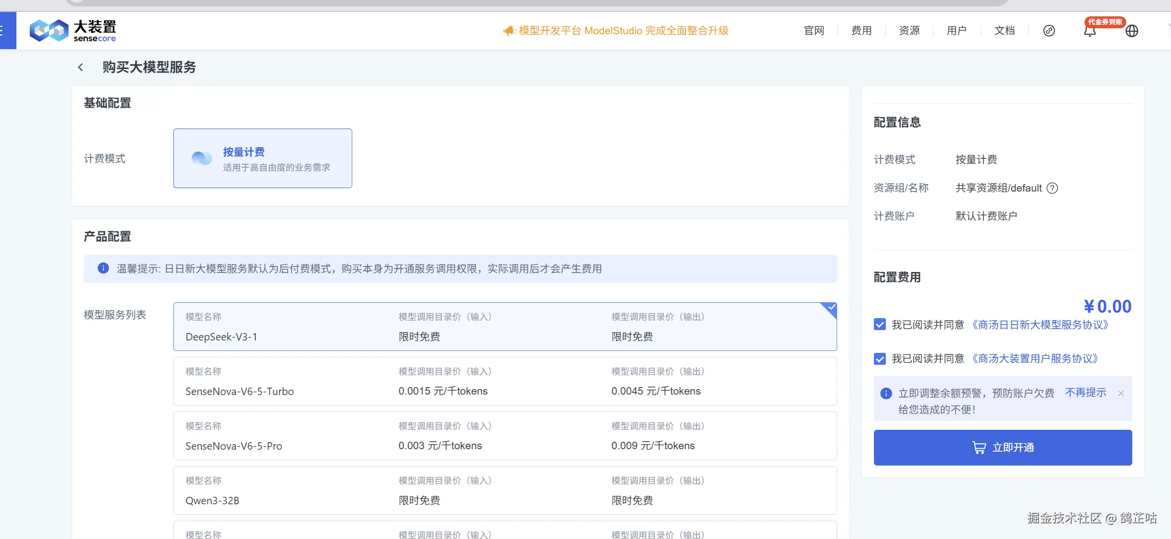
Task: Open the 资源 header menu
Action: 909,31
